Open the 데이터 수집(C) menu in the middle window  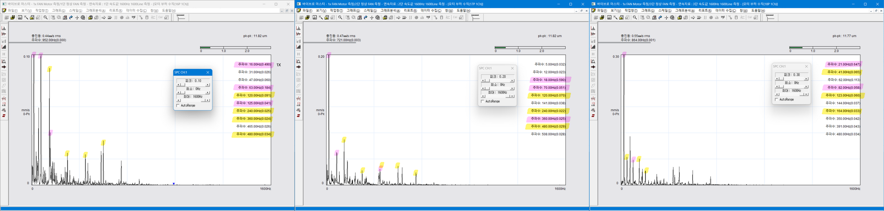431,10
